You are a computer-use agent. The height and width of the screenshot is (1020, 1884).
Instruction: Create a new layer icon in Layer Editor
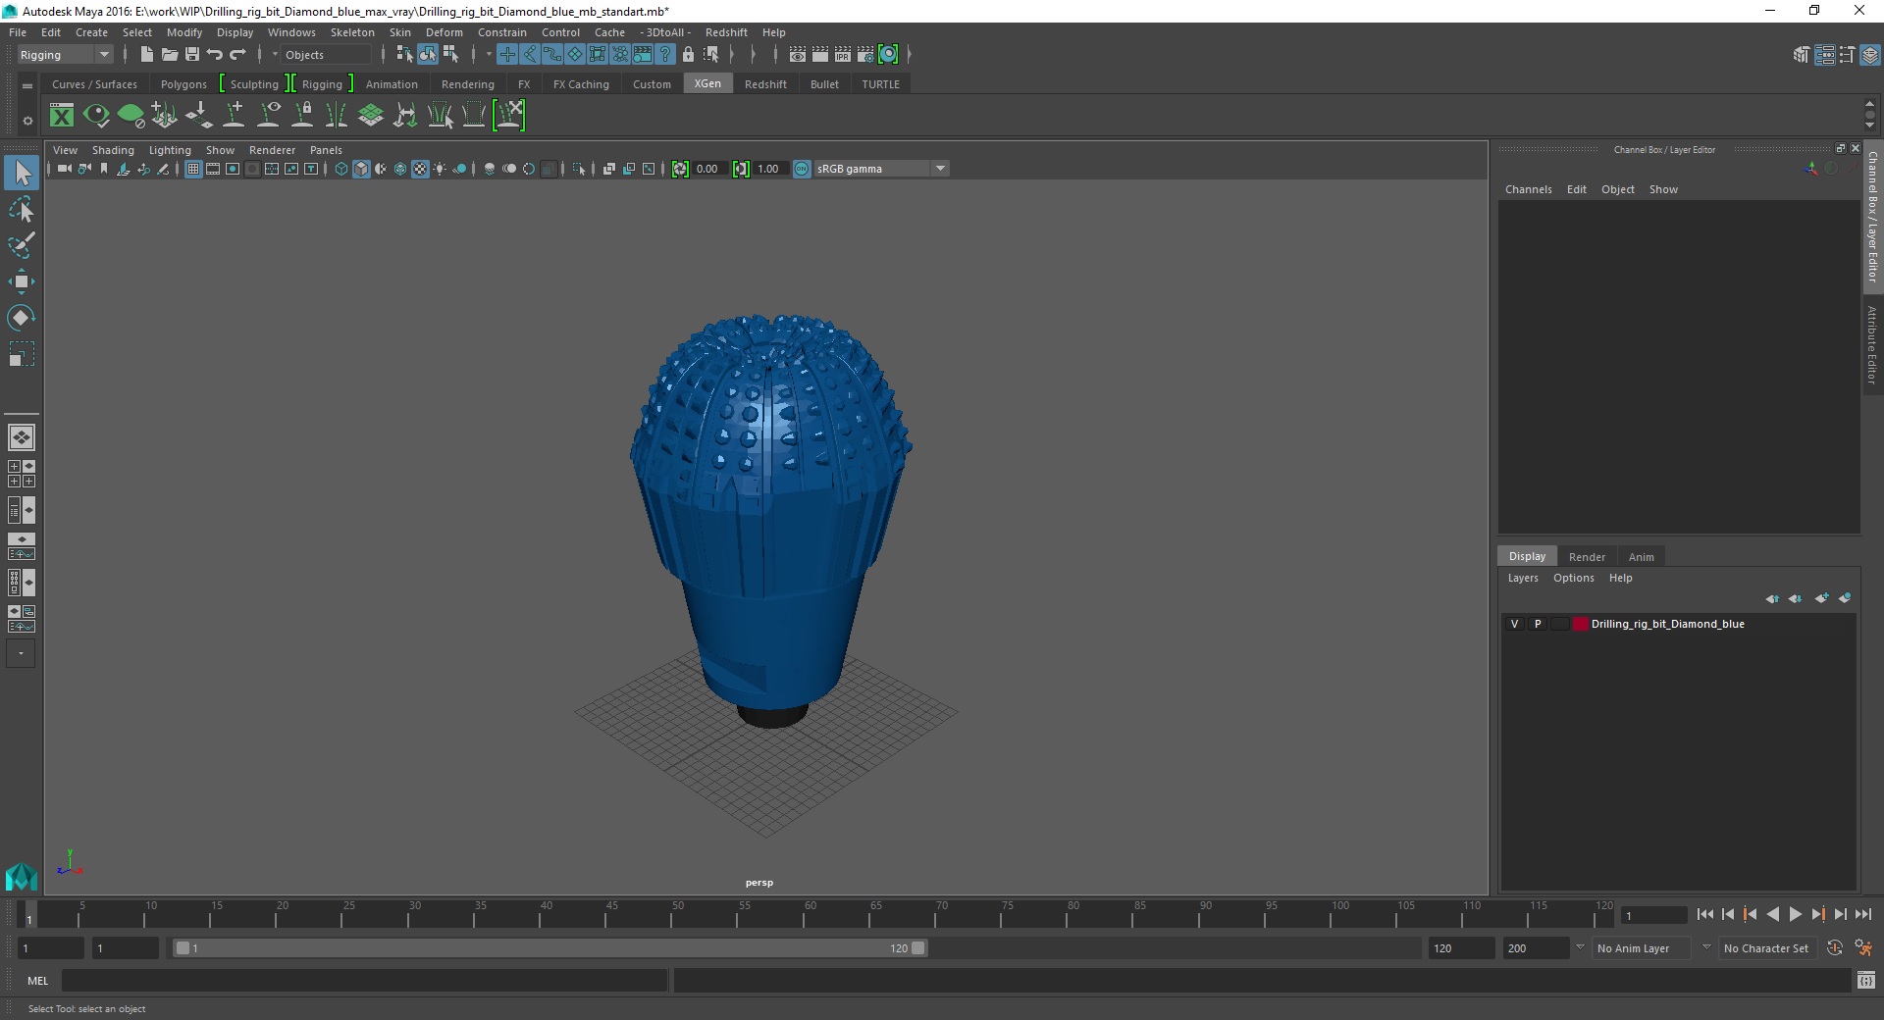point(1821,598)
